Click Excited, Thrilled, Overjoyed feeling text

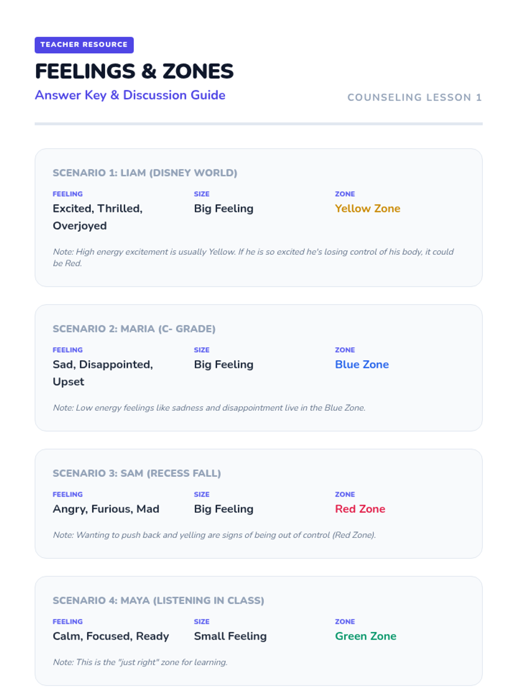[x=98, y=217]
